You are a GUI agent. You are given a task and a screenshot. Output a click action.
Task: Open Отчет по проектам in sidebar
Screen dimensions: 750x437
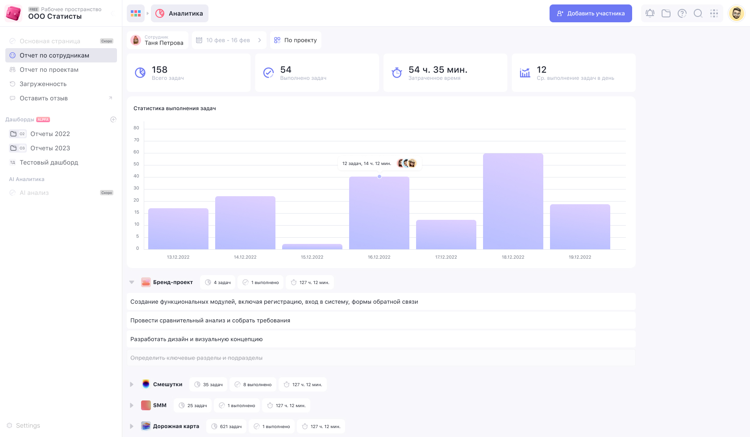[x=49, y=70]
